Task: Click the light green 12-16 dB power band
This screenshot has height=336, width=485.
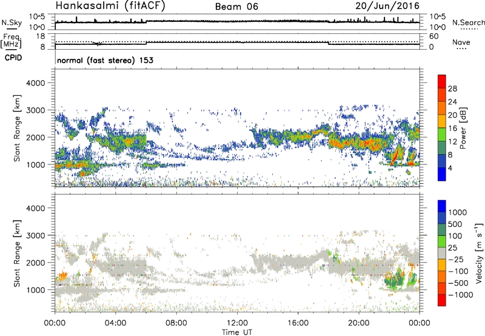Action: (442, 134)
